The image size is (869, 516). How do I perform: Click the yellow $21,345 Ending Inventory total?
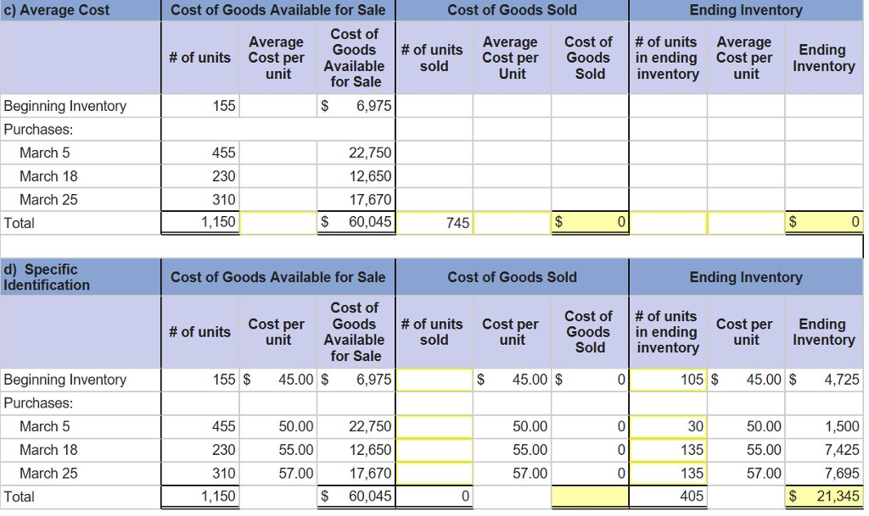[x=821, y=497]
